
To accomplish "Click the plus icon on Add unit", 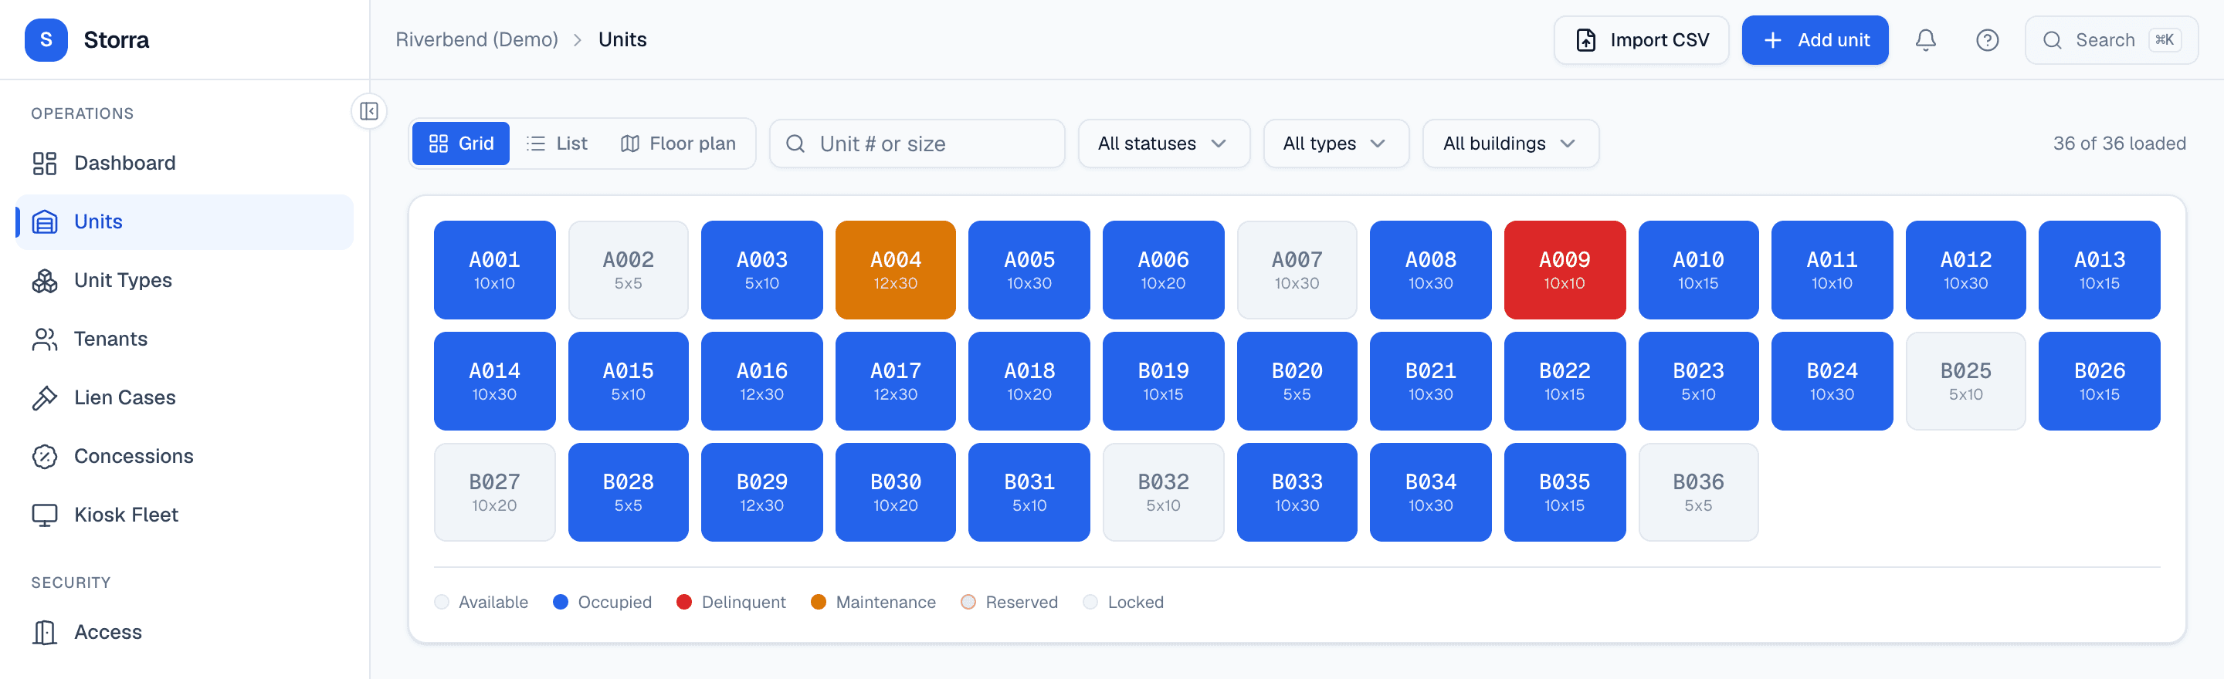I will (x=1772, y=41).
